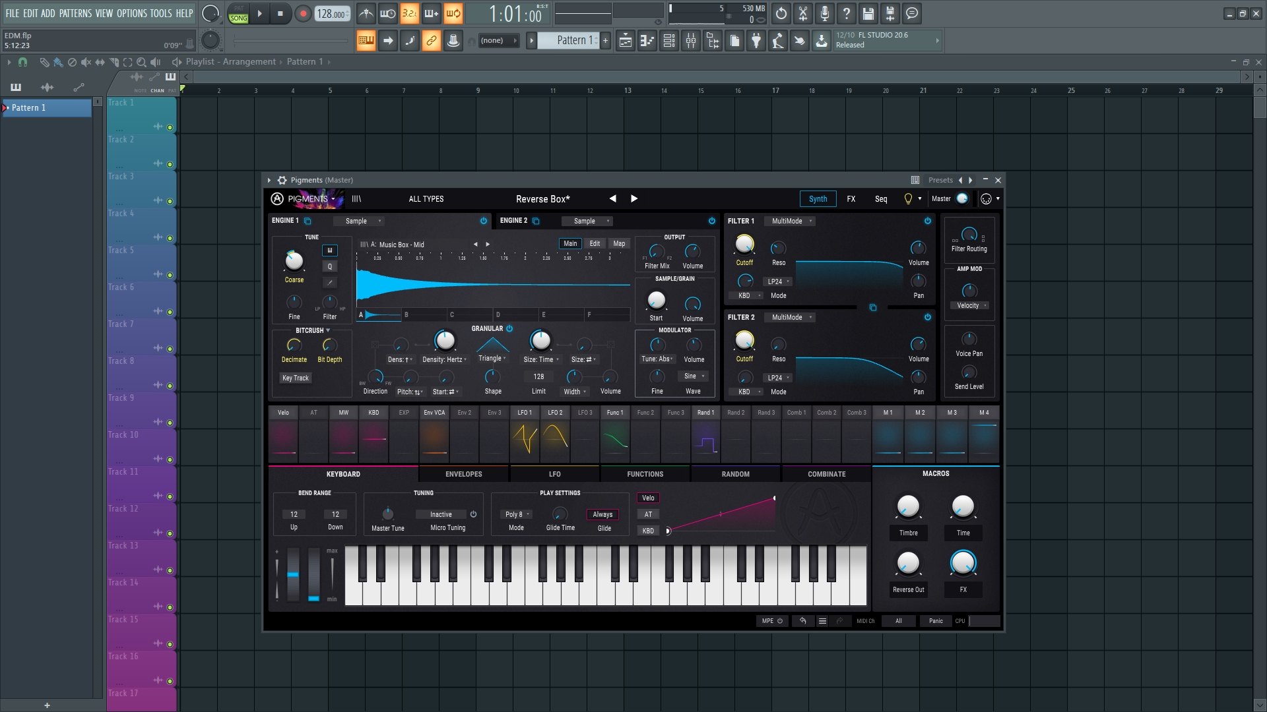
Task: Open Filter 2 MultiMode type dropdown
Action: 791,317
